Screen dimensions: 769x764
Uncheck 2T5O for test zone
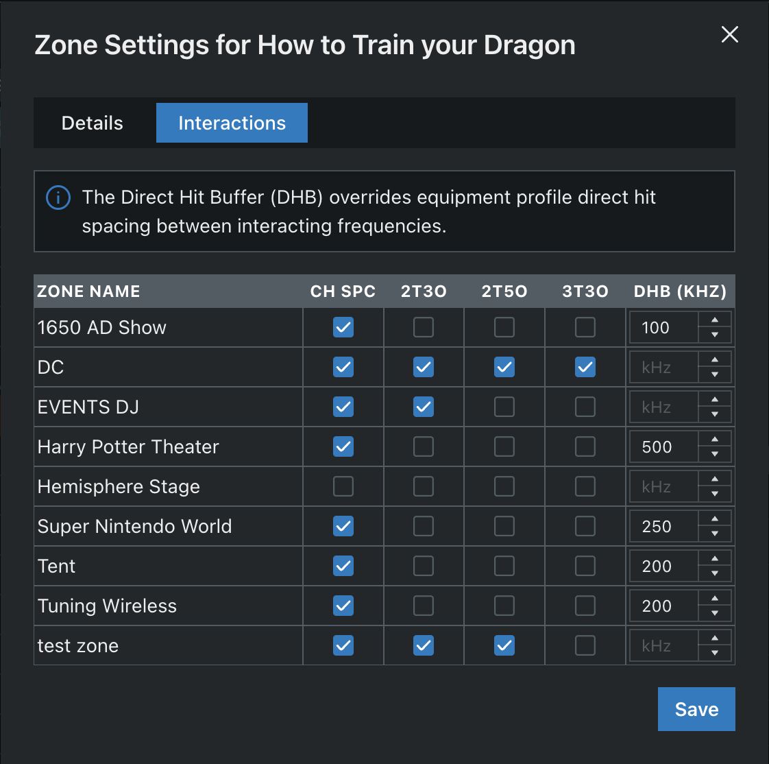(504, 645)
